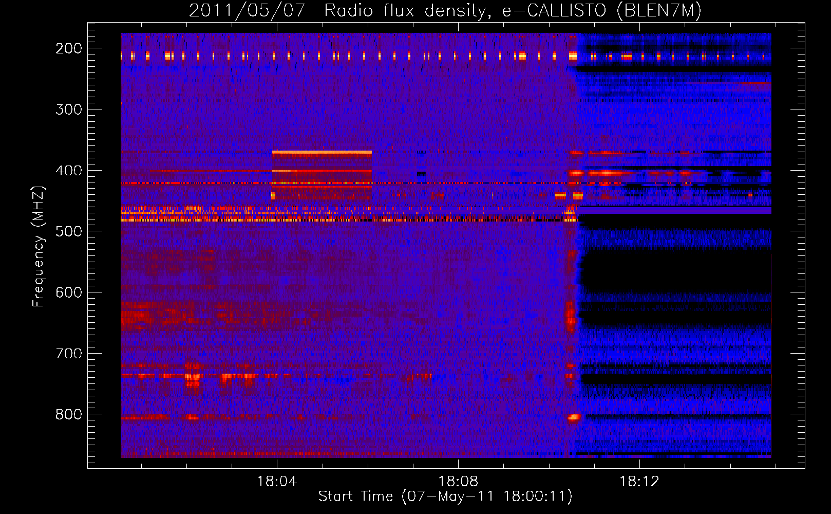Click the 18:04 time tick label
831x514 pixels.
coord(277,482)
